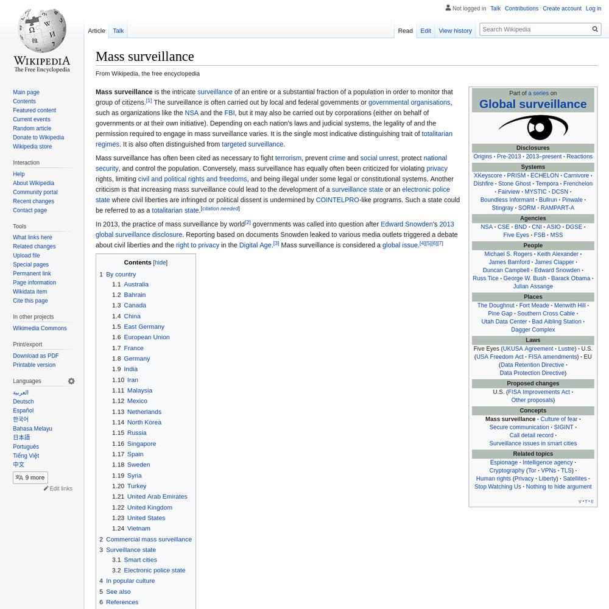Open Random article link
The width and height of the screenshot is (609, 609).
point(32,128)
